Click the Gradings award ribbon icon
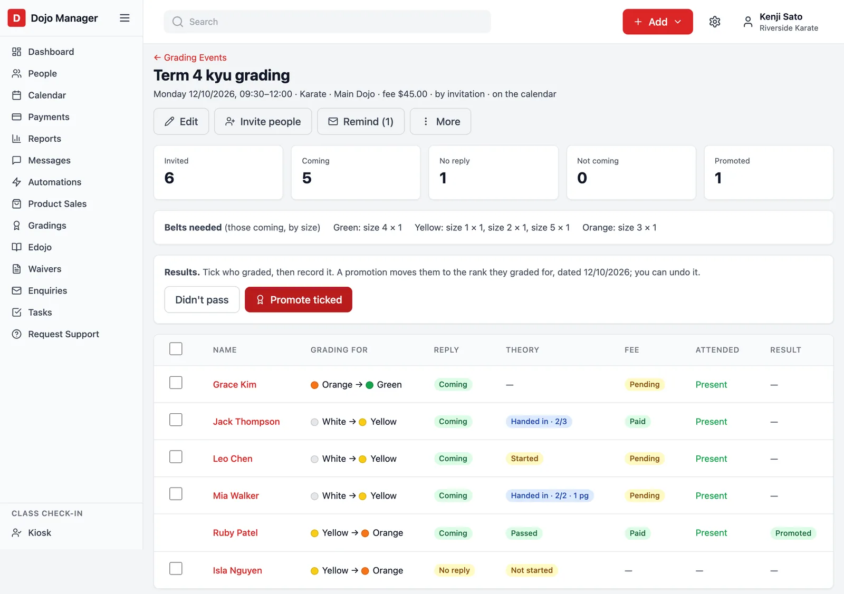This screenshot has height=594, width=844. (x=17, y=226)
